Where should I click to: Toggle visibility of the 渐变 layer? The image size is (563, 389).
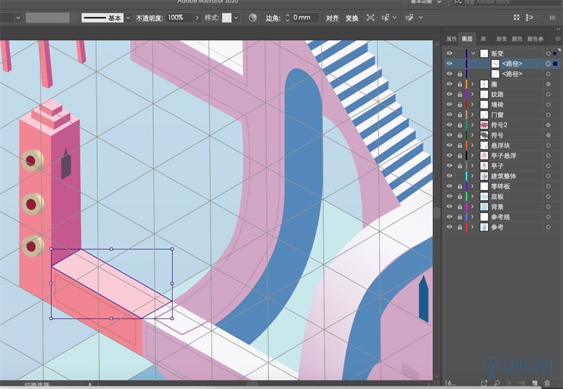coord(449,53)
